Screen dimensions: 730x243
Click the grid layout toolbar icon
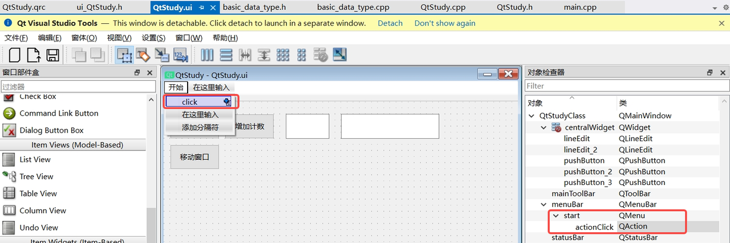283,55
